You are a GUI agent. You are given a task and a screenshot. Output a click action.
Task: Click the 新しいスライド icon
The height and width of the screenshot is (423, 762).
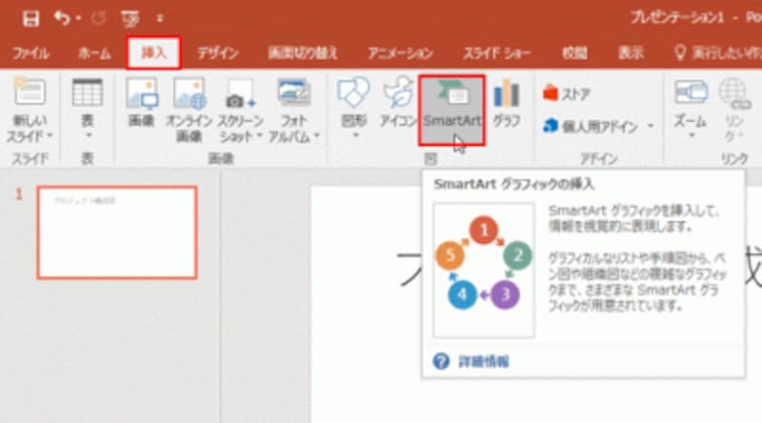[30, 91]
